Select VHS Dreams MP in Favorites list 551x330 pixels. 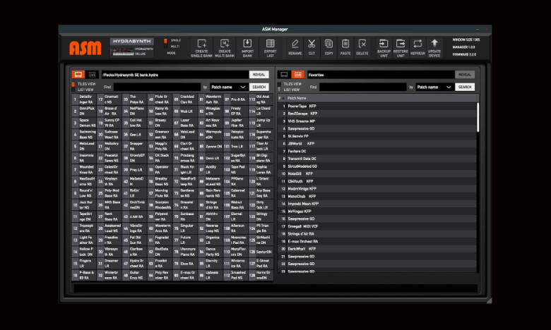[x=377, y=121]
